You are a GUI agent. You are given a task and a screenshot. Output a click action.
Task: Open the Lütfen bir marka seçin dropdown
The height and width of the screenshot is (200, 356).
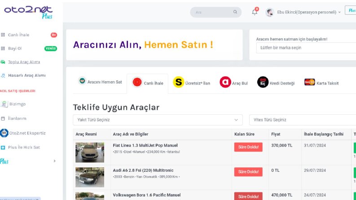[306, 48]
